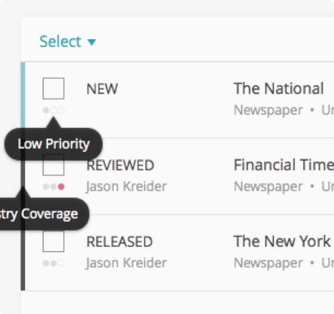
Task: Check the RELEASED row checkbox
Action: coord(53,242)
